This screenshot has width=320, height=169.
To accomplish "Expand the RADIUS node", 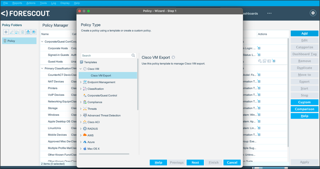I will [x=81, y=128].
